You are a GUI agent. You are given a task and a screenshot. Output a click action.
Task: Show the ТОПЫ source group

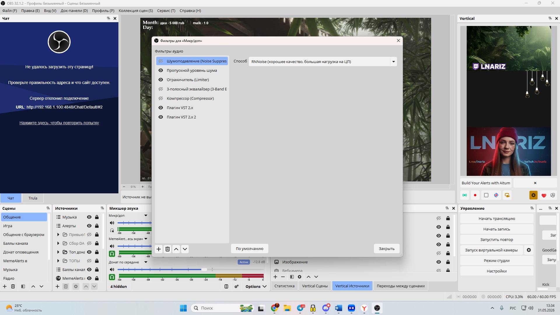point(89,261)
